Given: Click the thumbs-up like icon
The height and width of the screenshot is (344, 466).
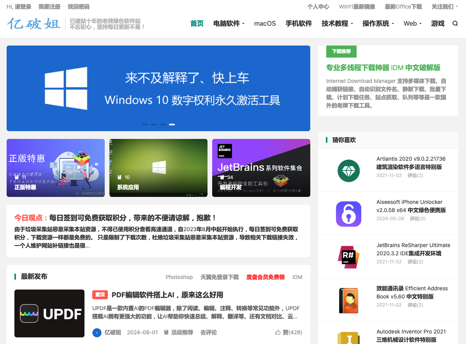Looking at the screenshot, I should point(278,332).
